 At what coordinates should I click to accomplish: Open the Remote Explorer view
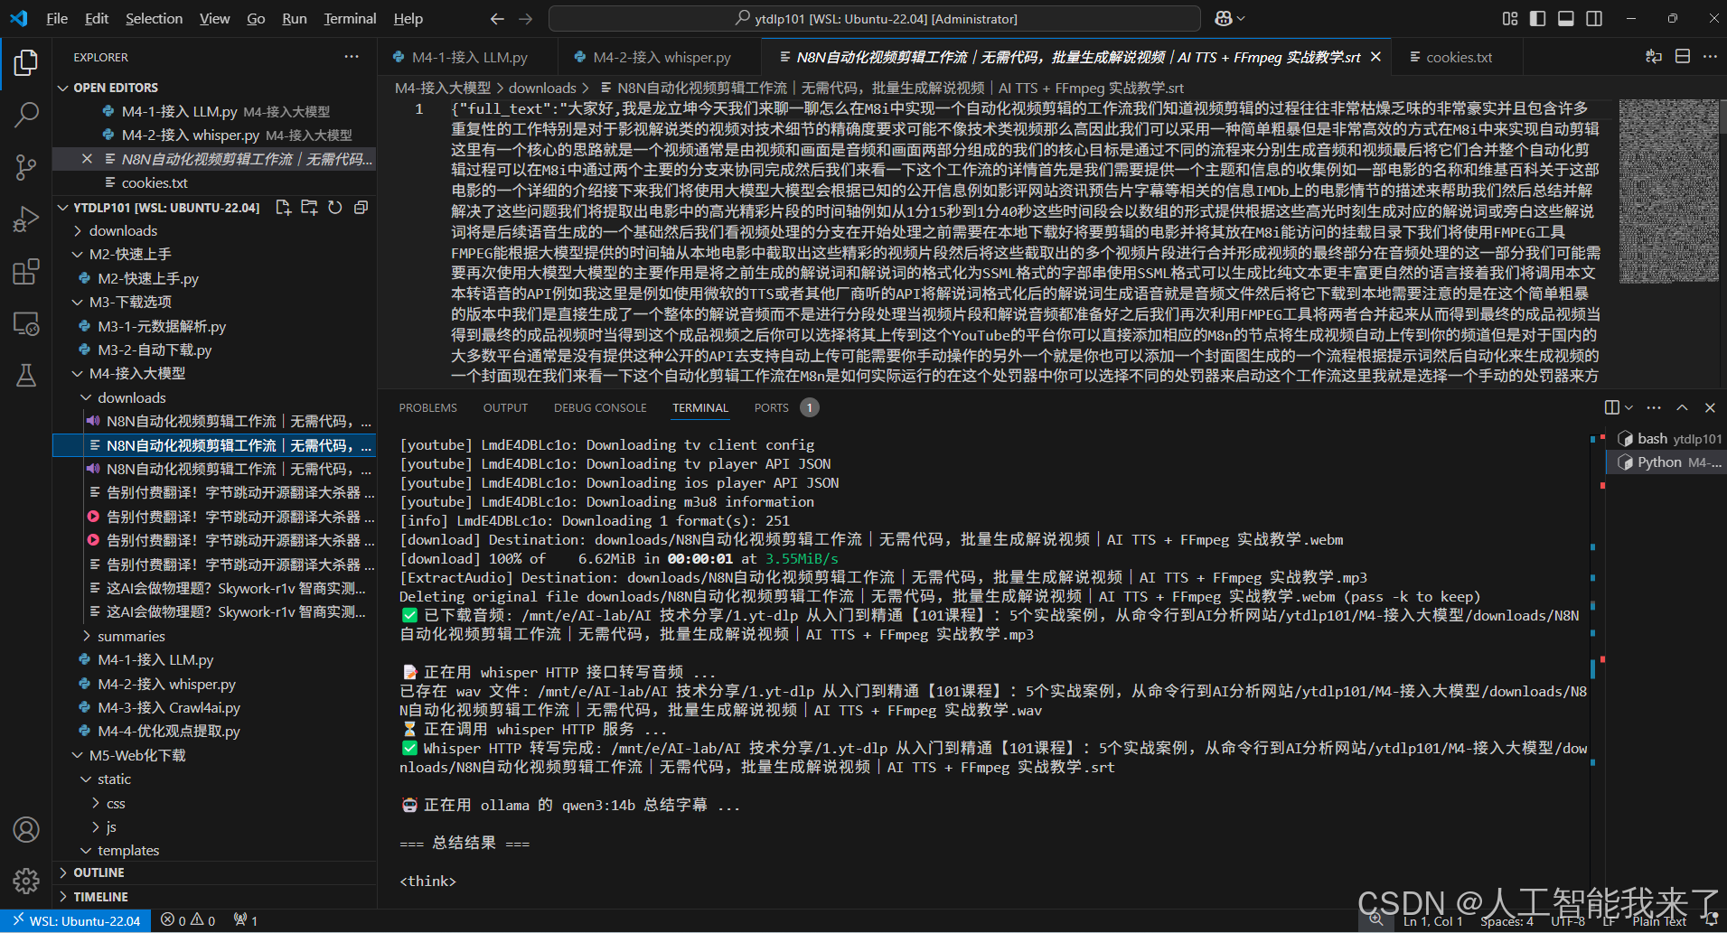(26, 323)
